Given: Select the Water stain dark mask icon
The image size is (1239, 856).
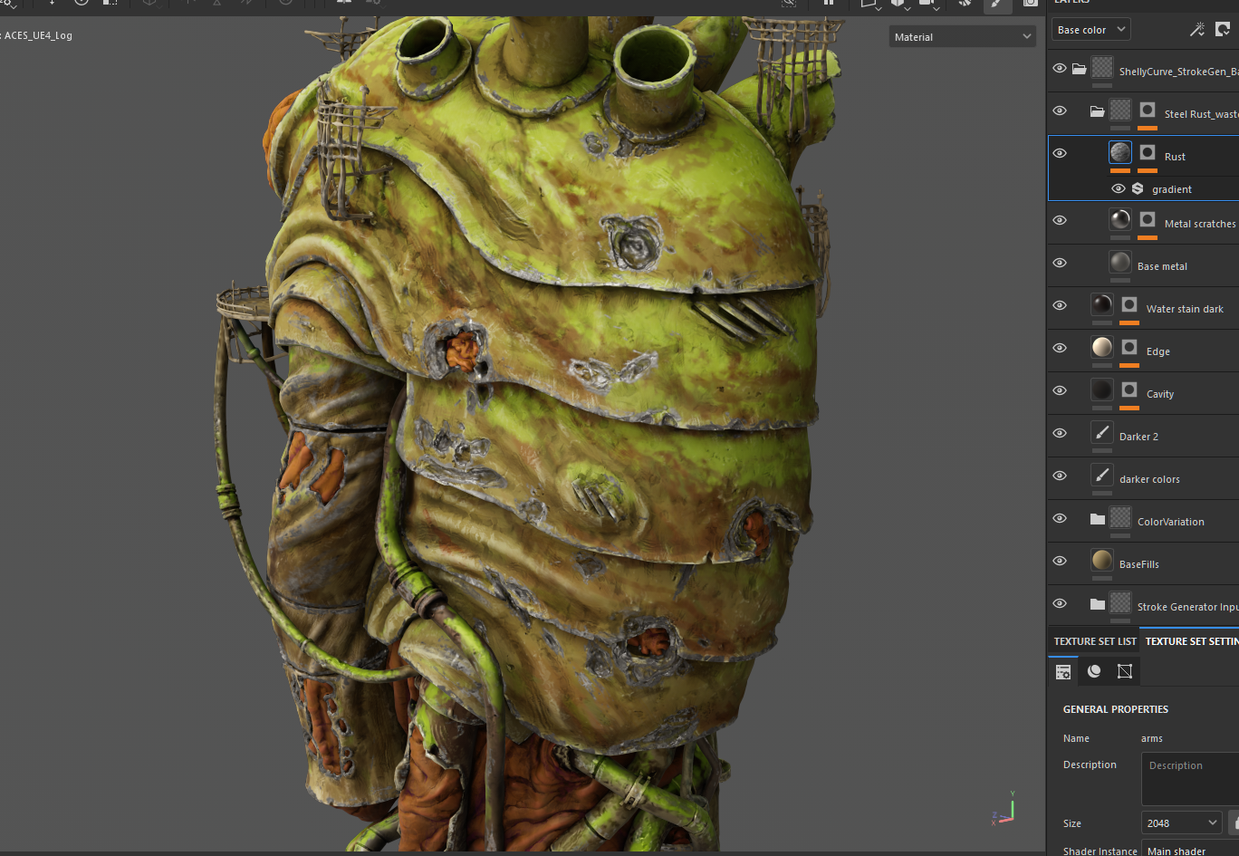Looking at the screenshot, I should pos(1129,304).
